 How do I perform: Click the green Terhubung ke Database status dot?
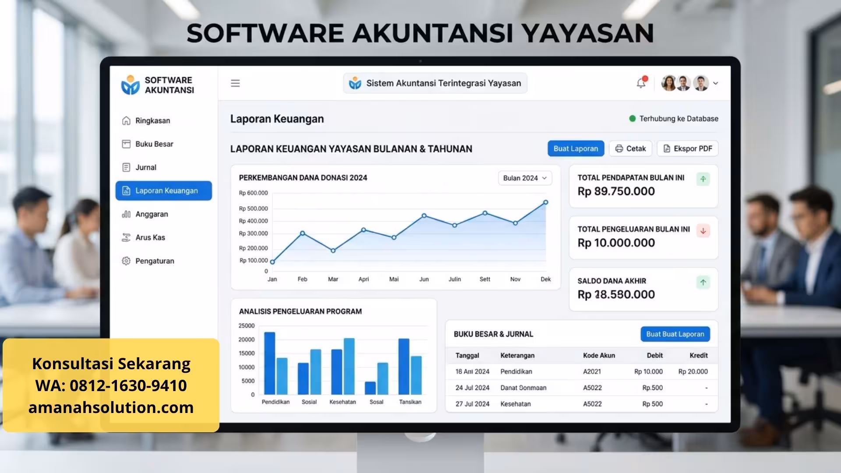[x=632, y=118]
